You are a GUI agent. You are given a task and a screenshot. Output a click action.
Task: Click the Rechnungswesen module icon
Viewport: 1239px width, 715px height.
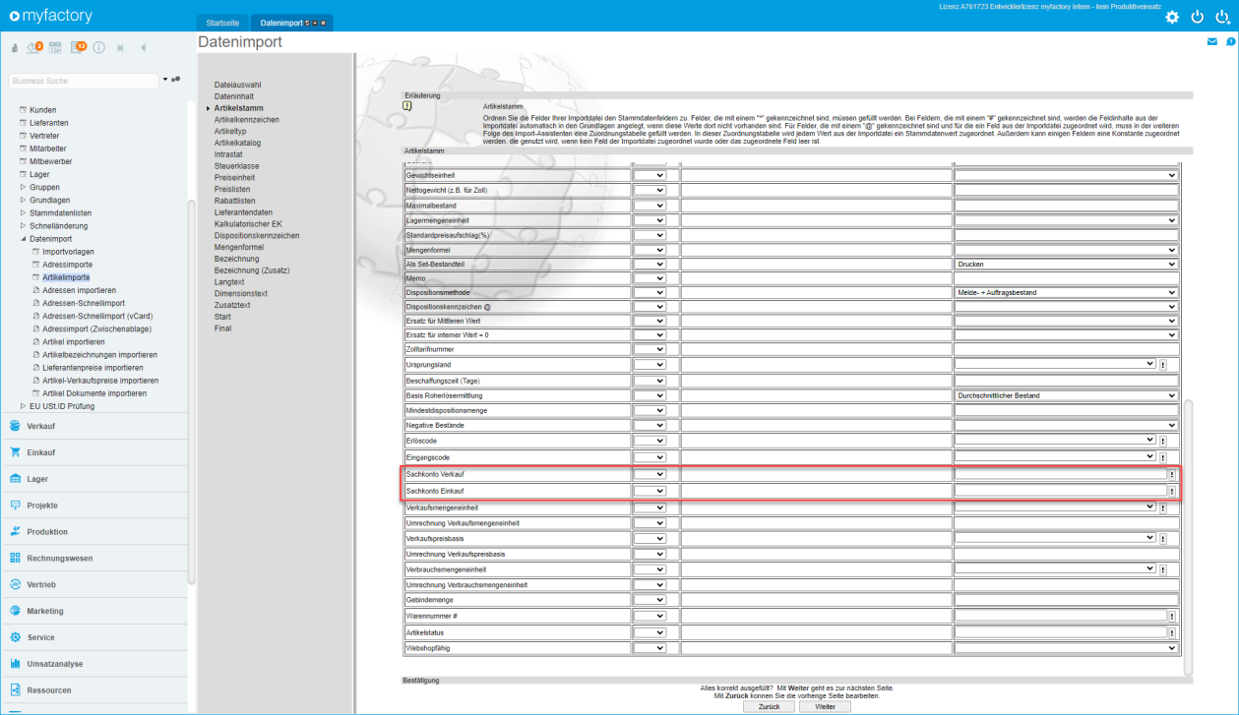click(15, 558)
